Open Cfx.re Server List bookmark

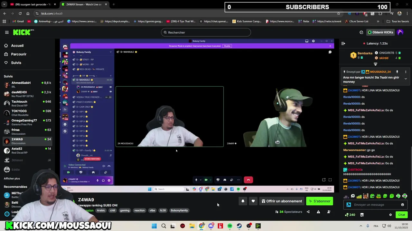[x=357, y=21]
